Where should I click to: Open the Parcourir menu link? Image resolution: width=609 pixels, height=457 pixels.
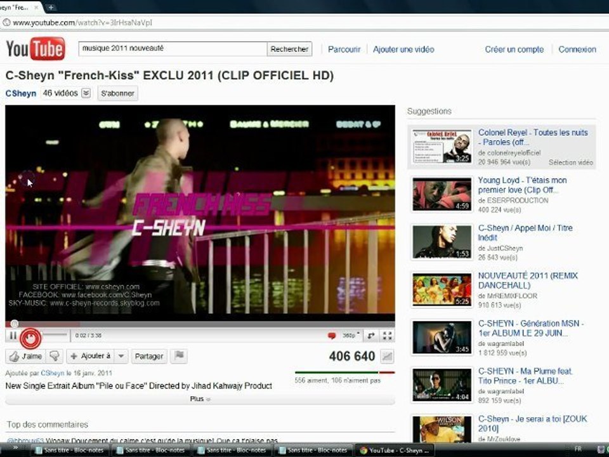[344, 50]
